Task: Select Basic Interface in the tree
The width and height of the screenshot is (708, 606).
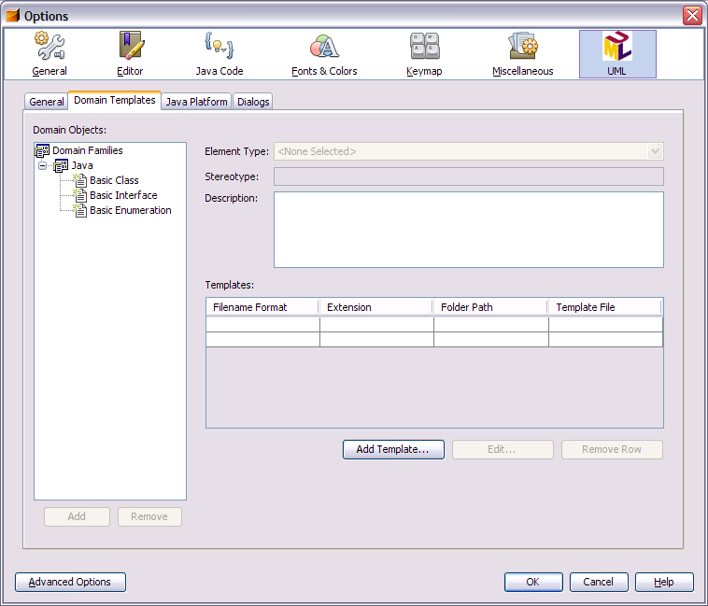Action: (x=123, y=195)
